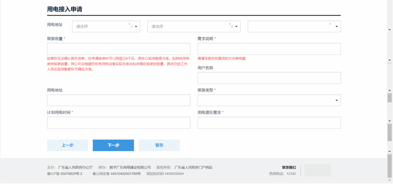Click the 用户名称 field label
393x184 pixels.
(205, 68)
